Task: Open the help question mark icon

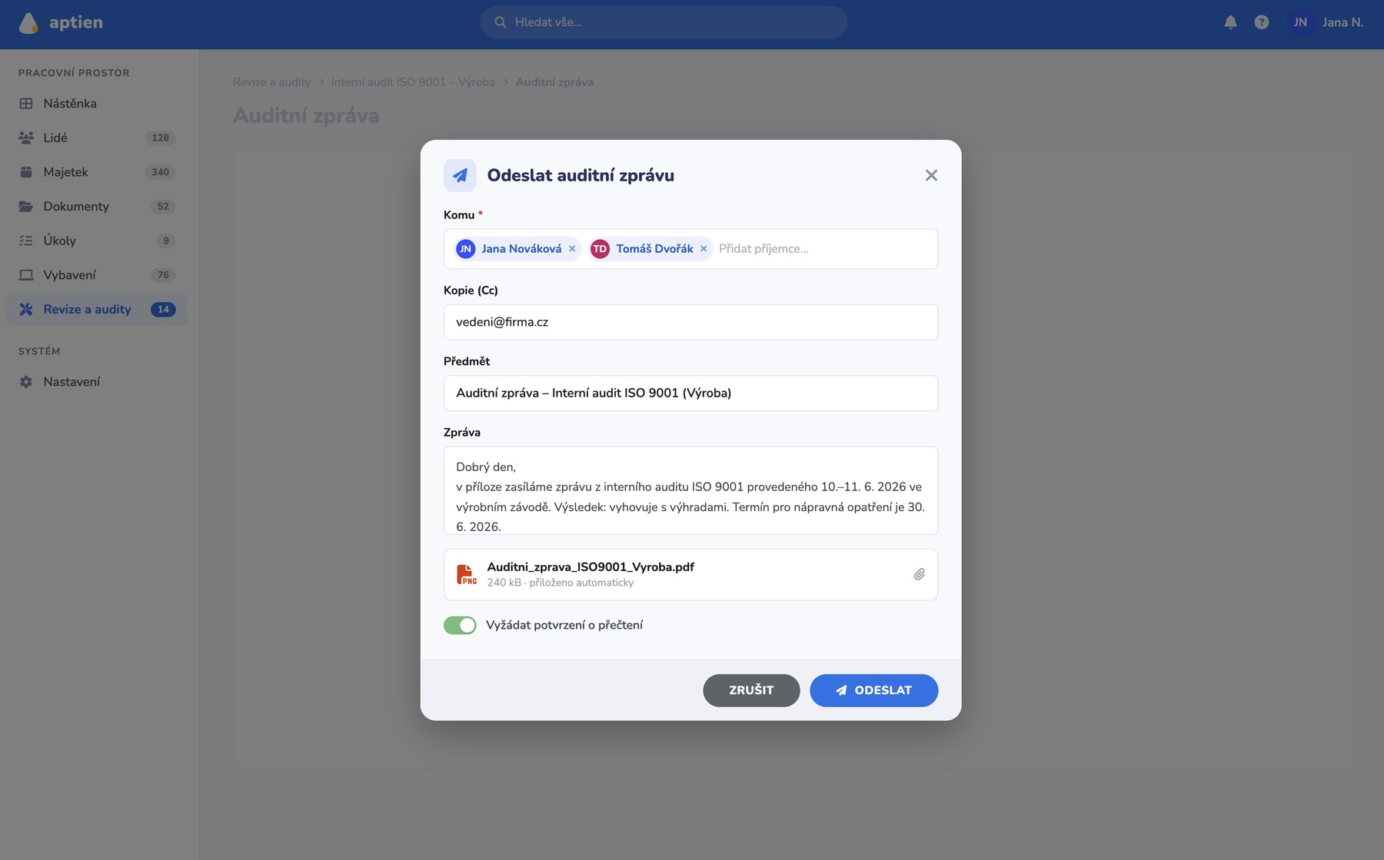Action: pyautogui.click(x=1262, y=22)
